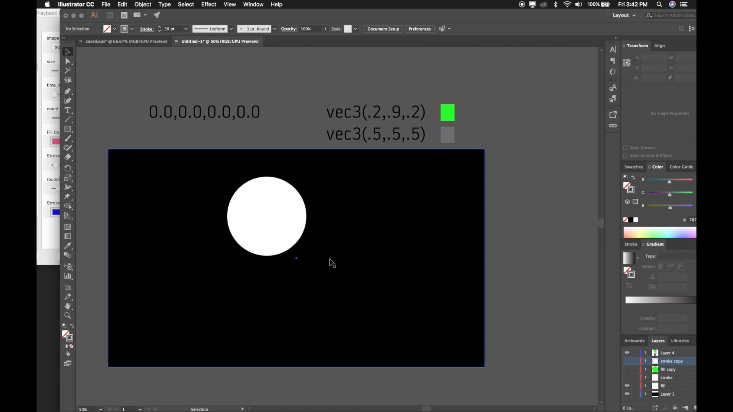The image size is (733, 412).
Task: Enable Scale Corners checkbox
Action: tap(626, 148)
